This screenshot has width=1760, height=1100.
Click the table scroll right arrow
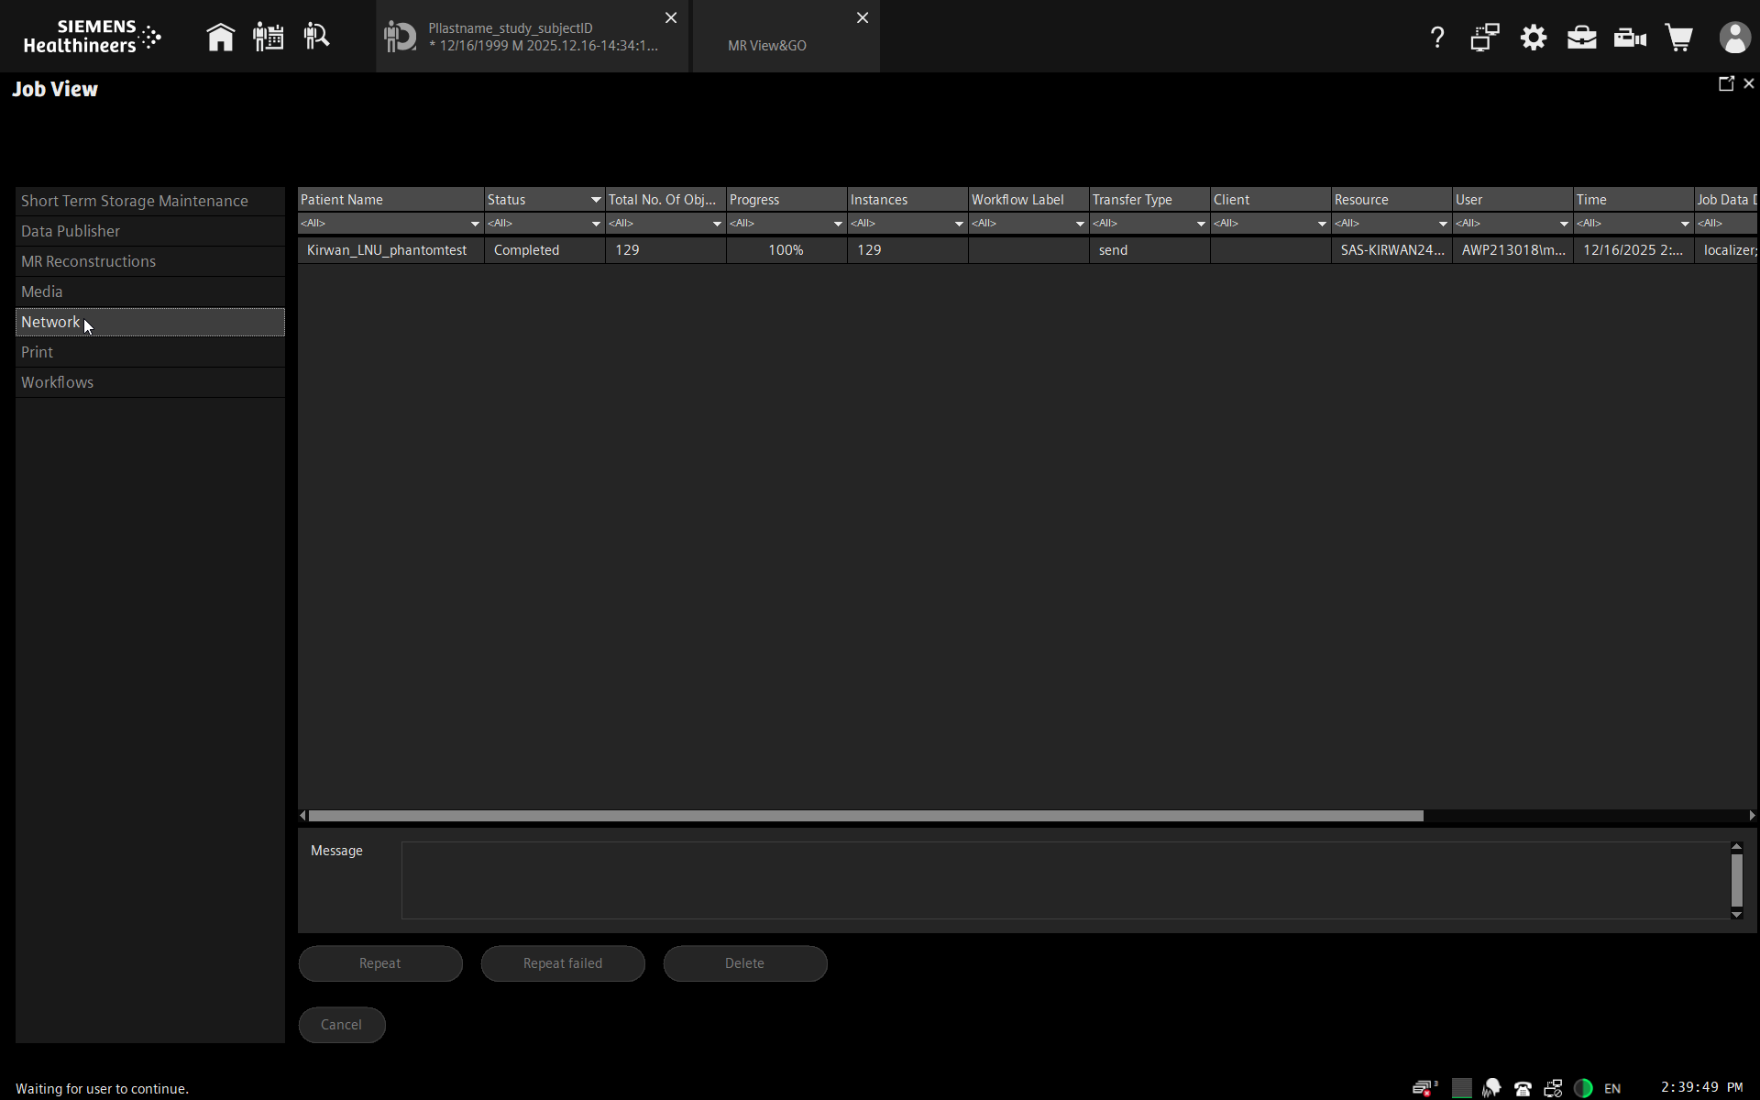[1752, 816]
